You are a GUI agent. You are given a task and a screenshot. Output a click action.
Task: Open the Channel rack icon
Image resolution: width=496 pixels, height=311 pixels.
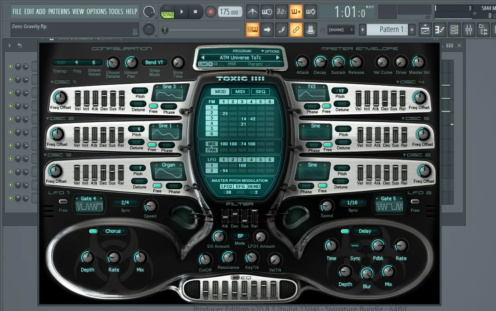tap(454, 30)
